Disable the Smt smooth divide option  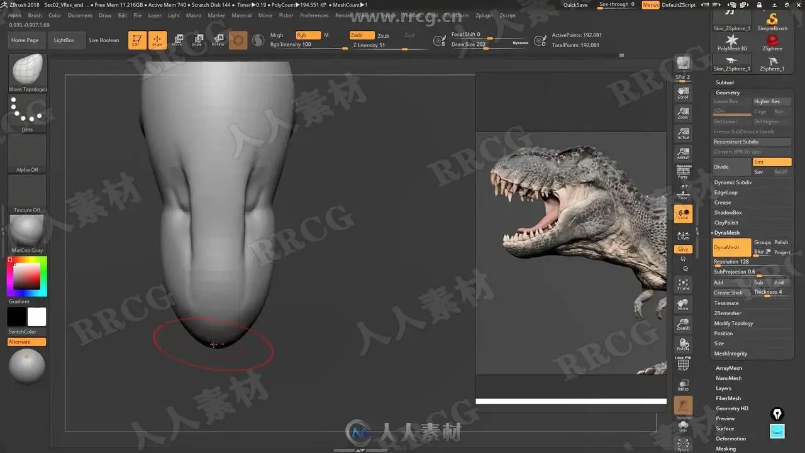coord(772,162)
